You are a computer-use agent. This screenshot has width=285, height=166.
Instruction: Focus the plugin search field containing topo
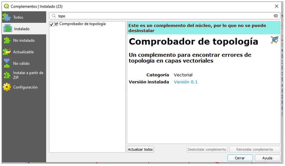tap(164, 16)
